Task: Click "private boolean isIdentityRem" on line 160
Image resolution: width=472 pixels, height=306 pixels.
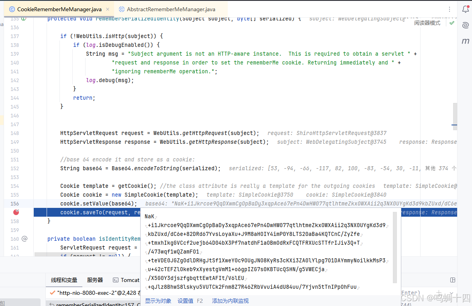Action: (94, 239)
